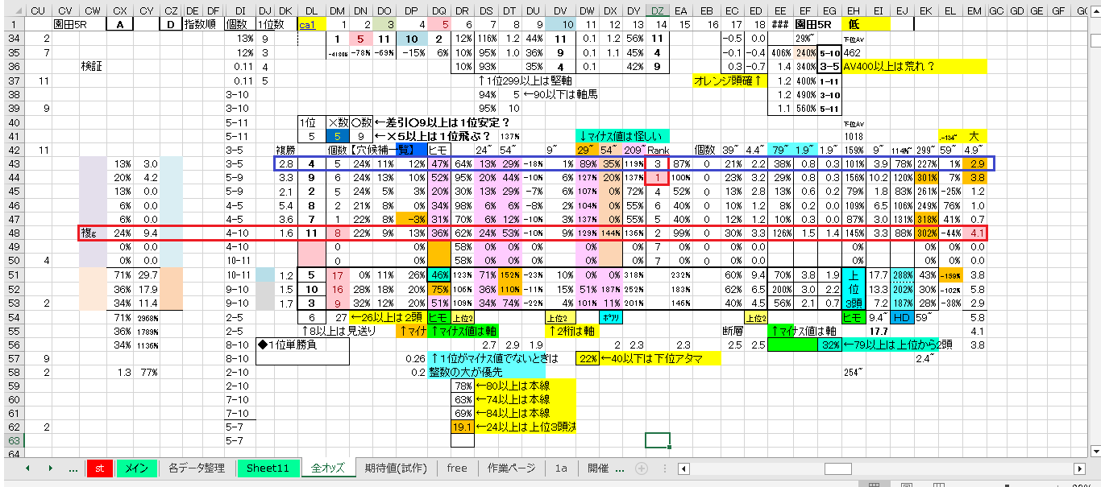The height and width of the screenshot is (487, 1101).
Task: Click the orange 19.1 cell
Action: pyautogui.click(x=462, y=427)
